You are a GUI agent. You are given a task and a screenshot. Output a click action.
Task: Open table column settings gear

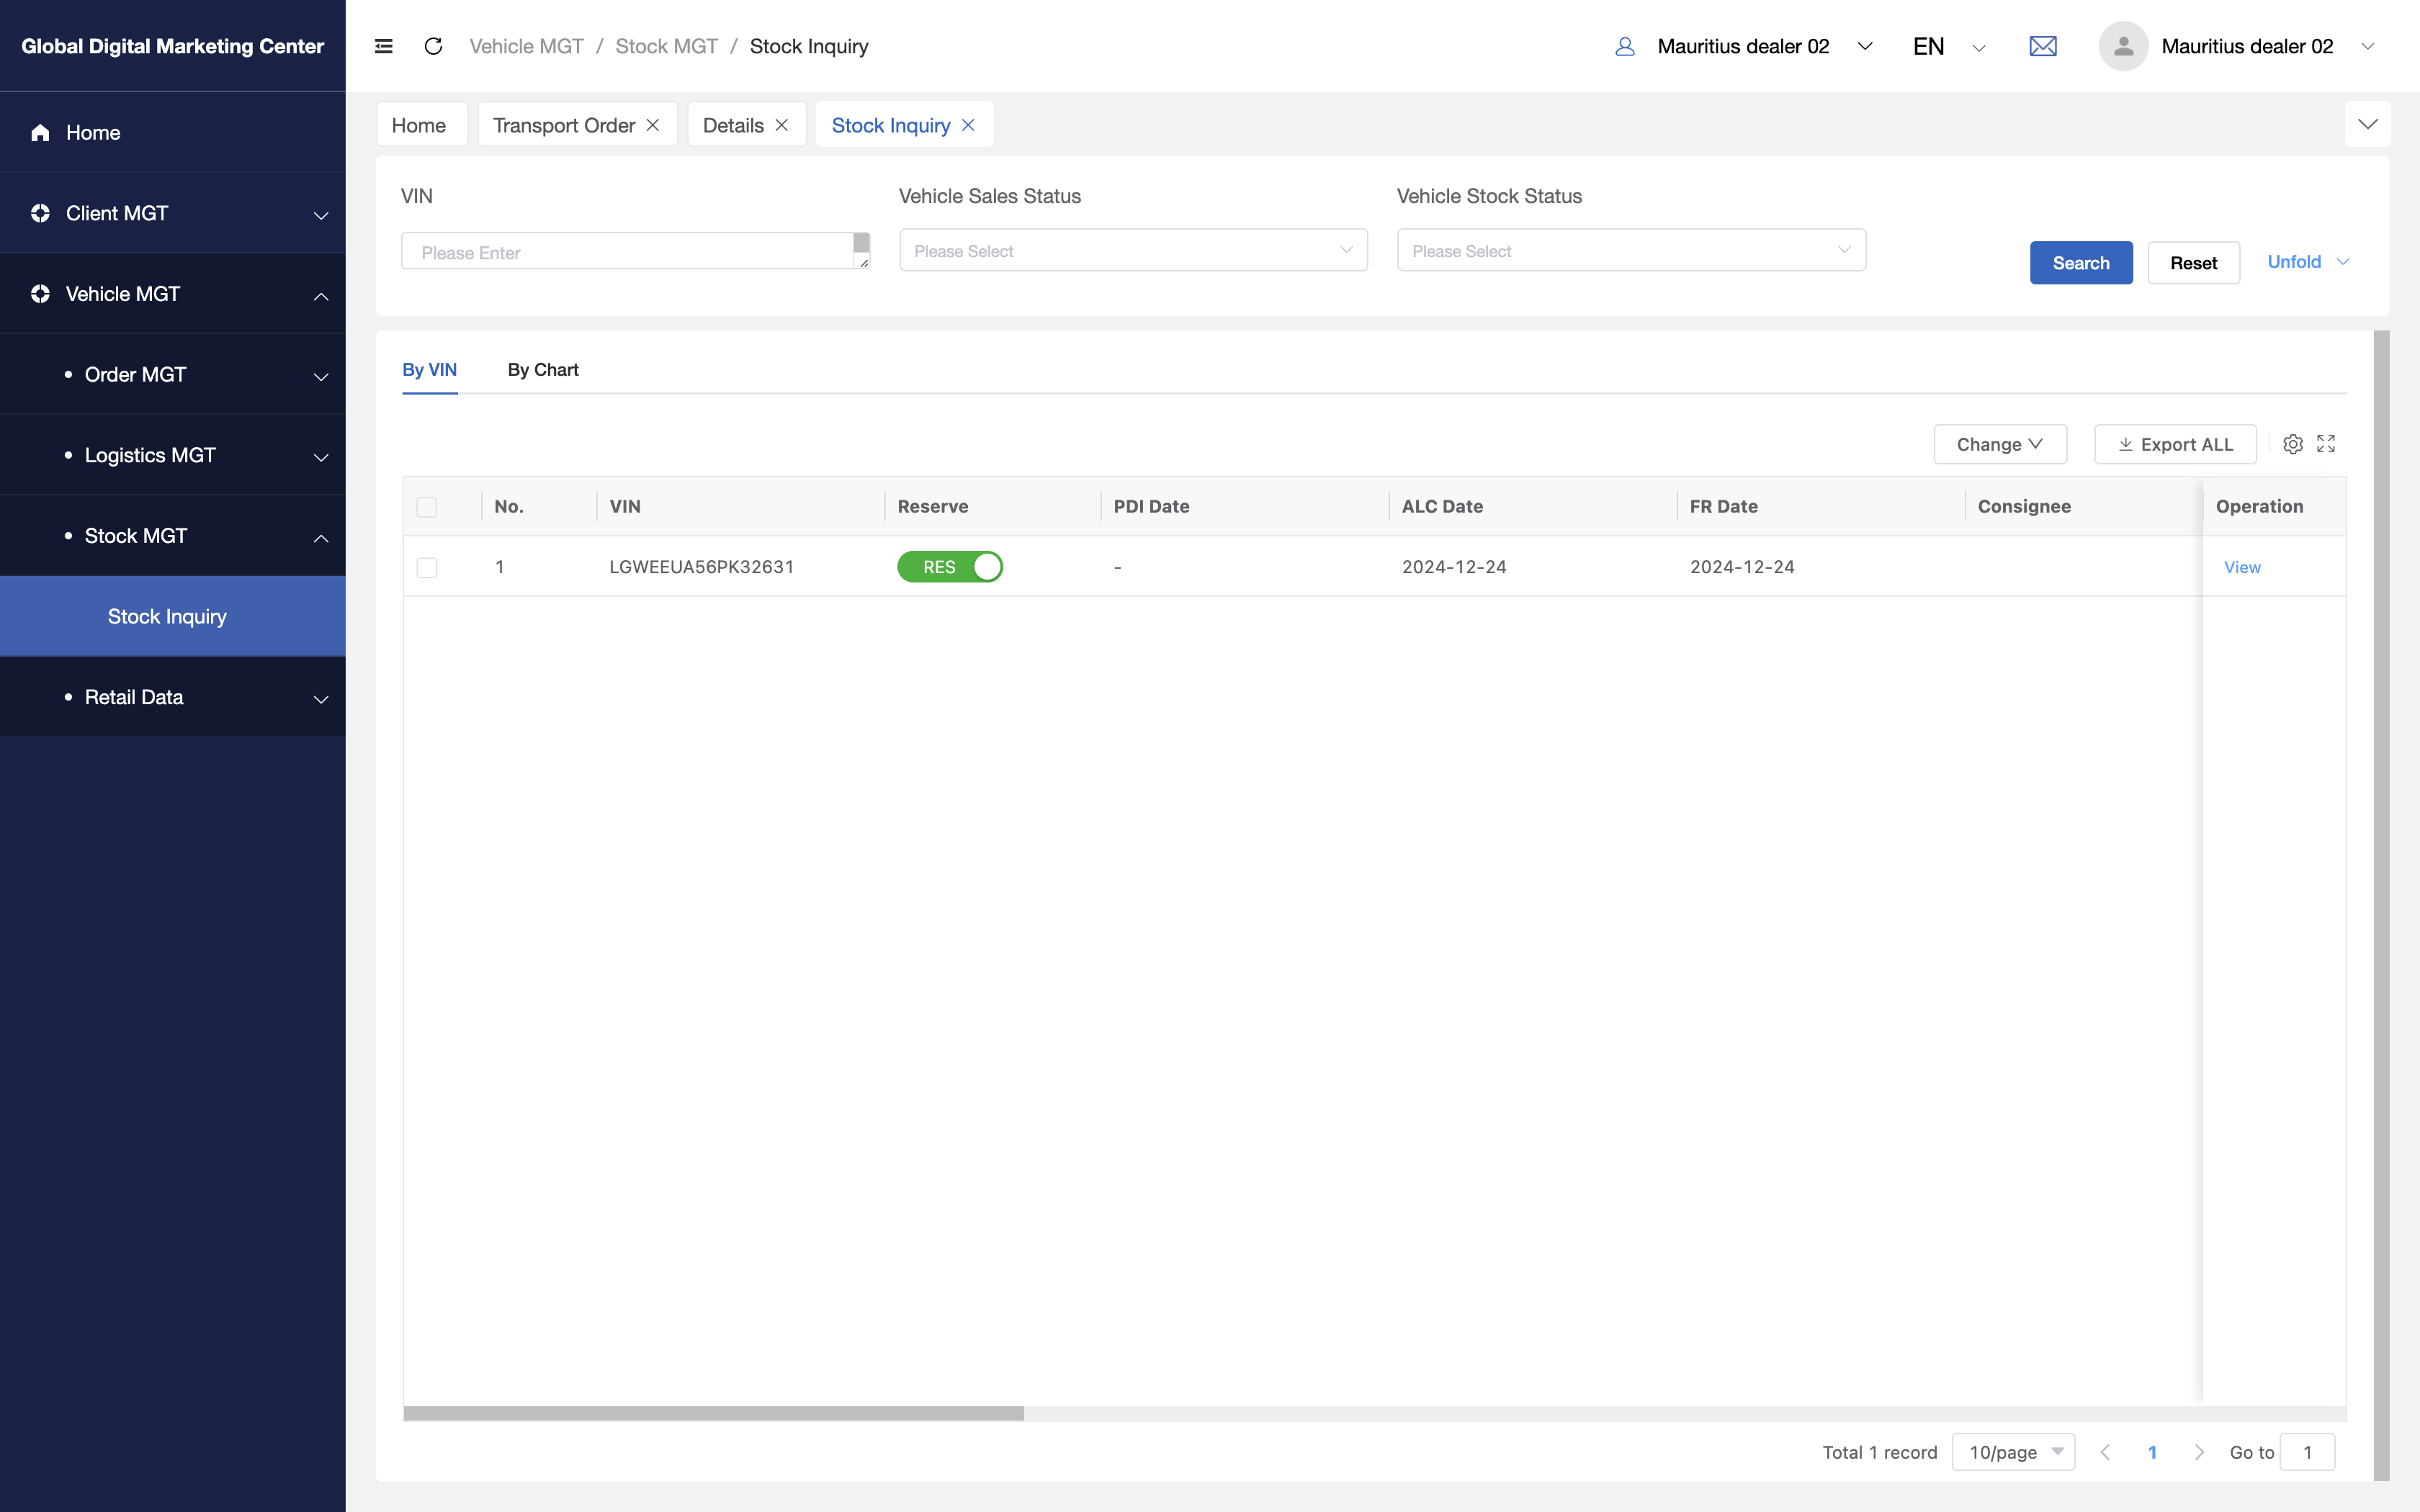(x=2293, y=444)
